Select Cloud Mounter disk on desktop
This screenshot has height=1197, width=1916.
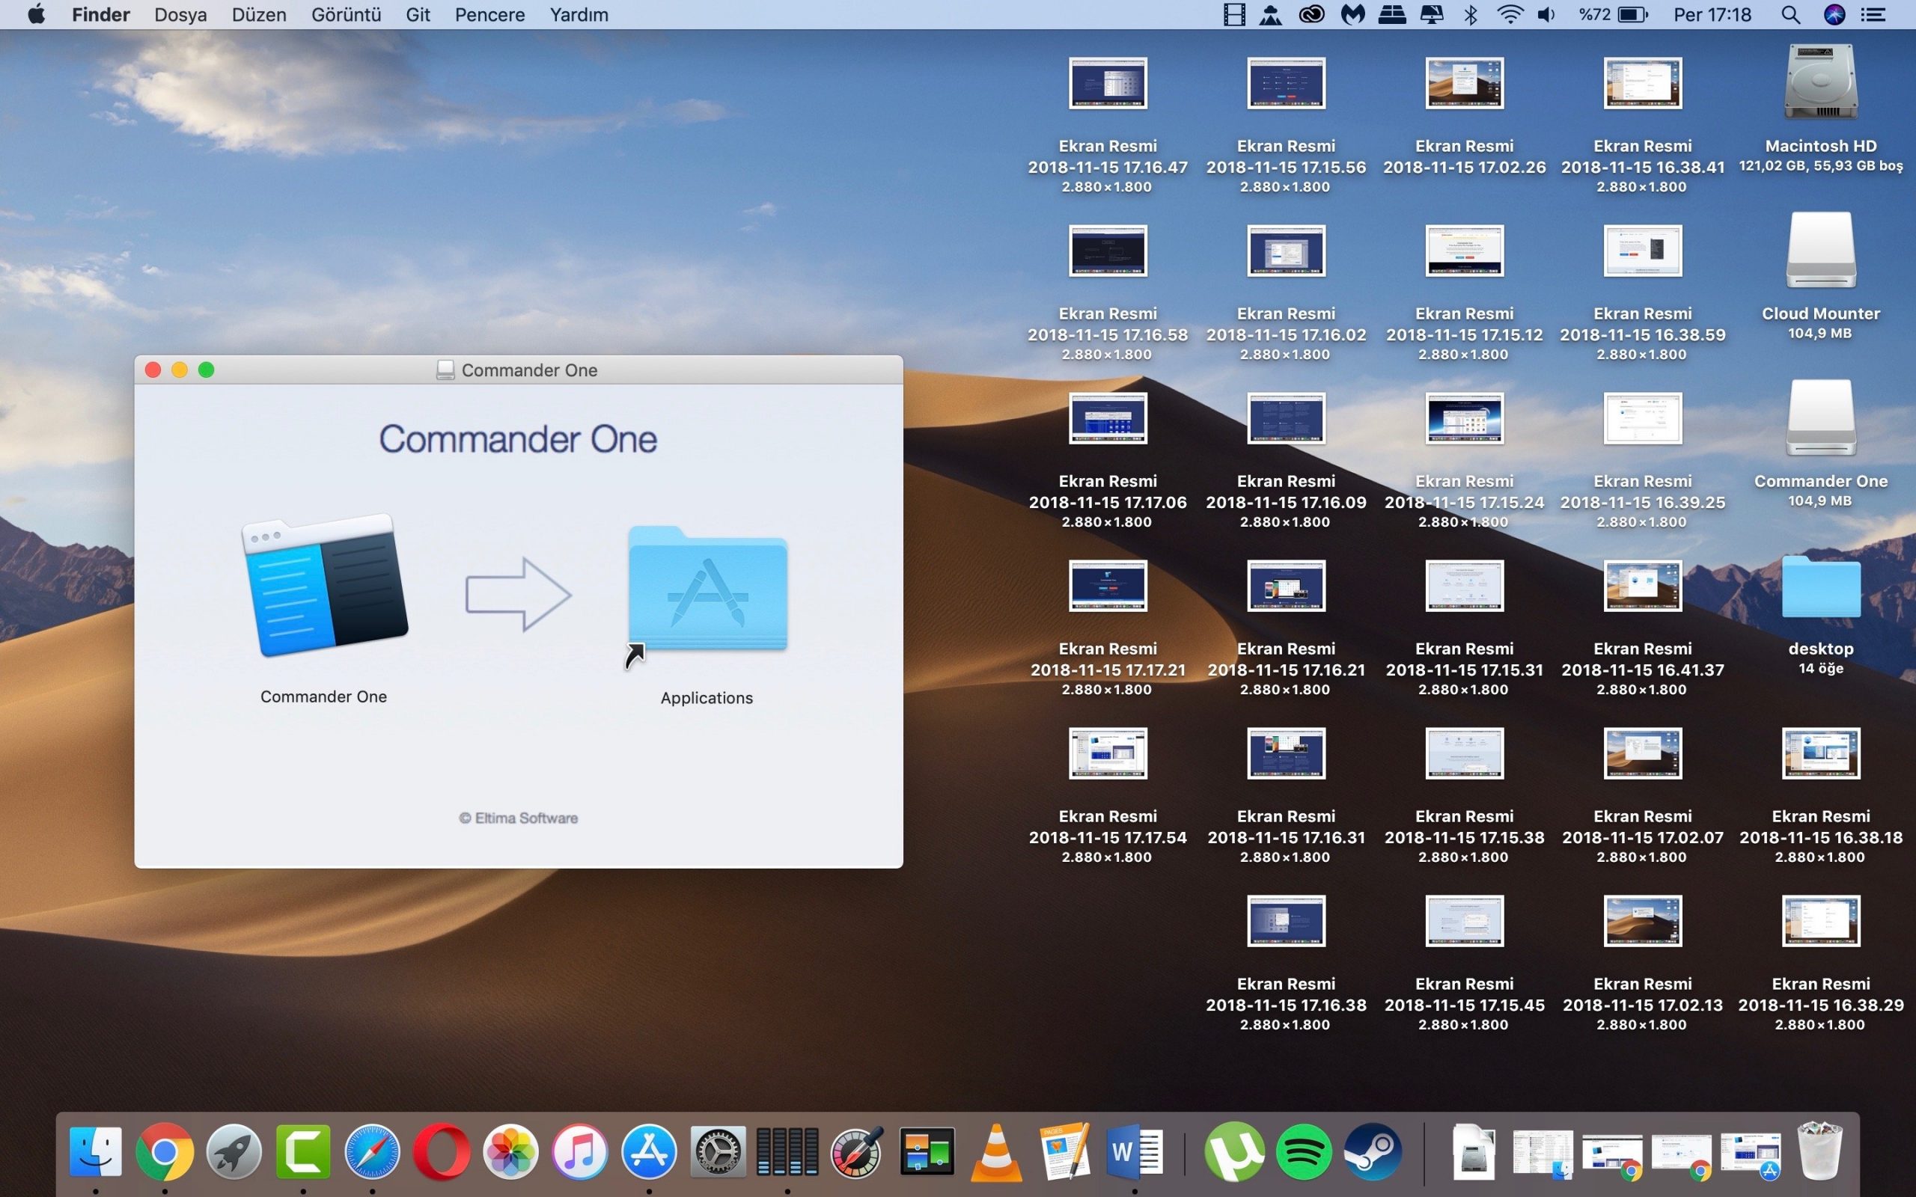[x=1820, y=251]
